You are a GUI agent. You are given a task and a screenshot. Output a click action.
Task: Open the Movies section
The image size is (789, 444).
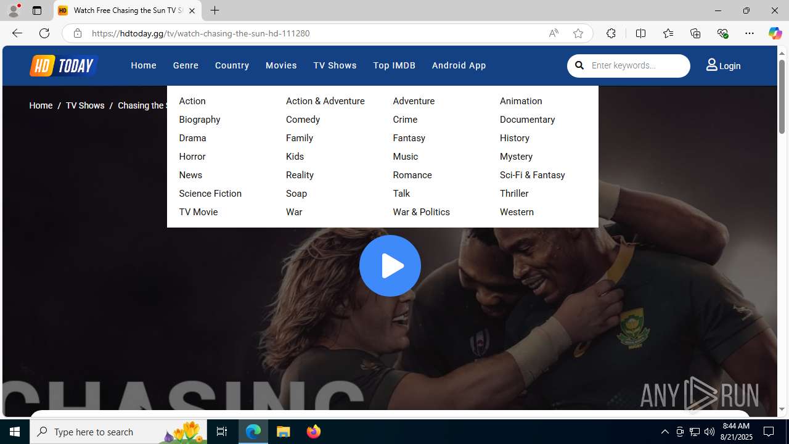pos(281,65)
